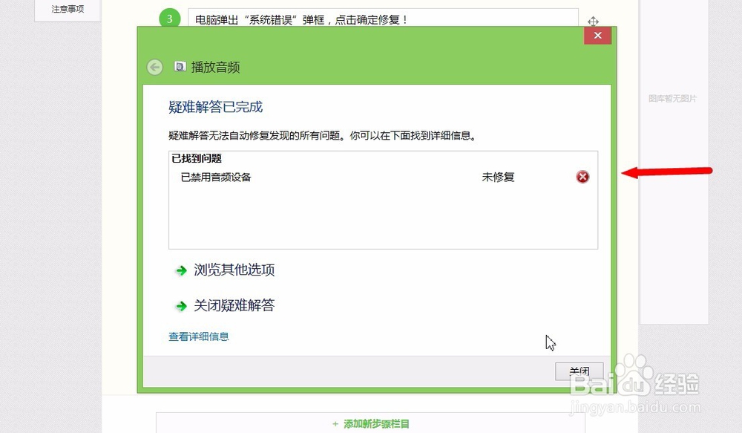Click the red error icon next to 未修复
Screen dimensions: 742x433
point(582,177)
